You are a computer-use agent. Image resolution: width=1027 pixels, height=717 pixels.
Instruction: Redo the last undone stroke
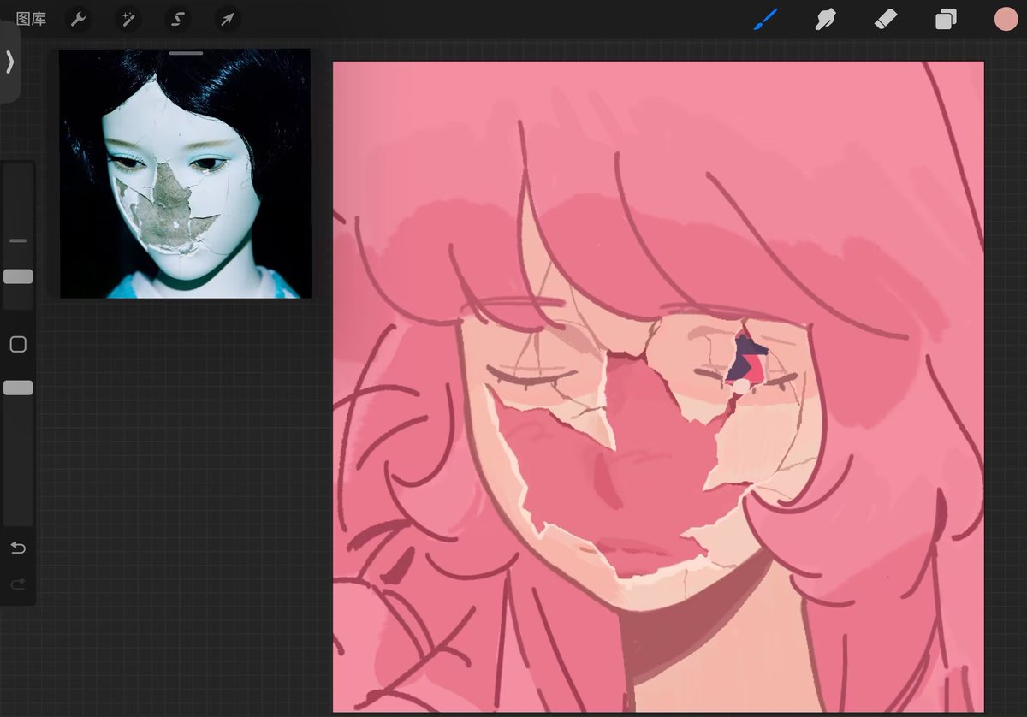pos(18,584)
